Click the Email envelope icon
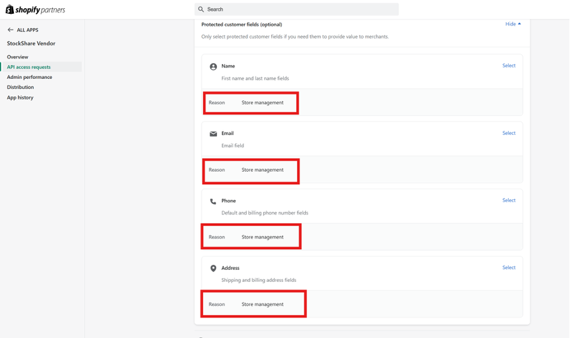The image size is (570, 338). (x=213, y=134)
